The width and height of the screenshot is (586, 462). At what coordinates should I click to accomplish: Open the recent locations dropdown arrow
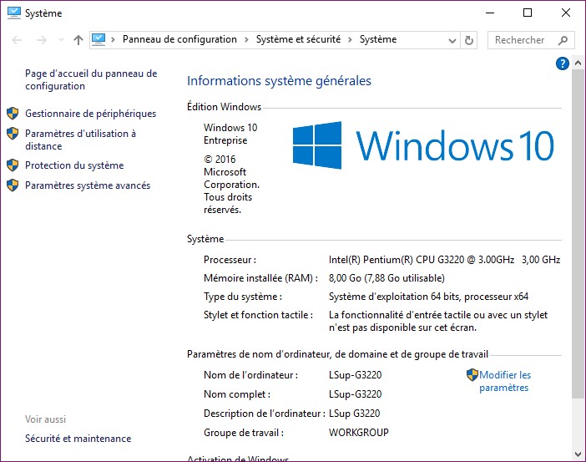[59, 40]
